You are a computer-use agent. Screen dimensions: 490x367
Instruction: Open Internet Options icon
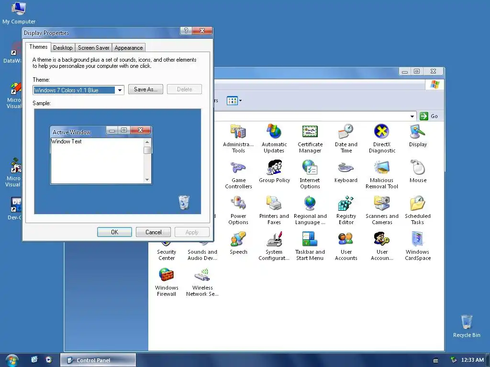(310, 174)
